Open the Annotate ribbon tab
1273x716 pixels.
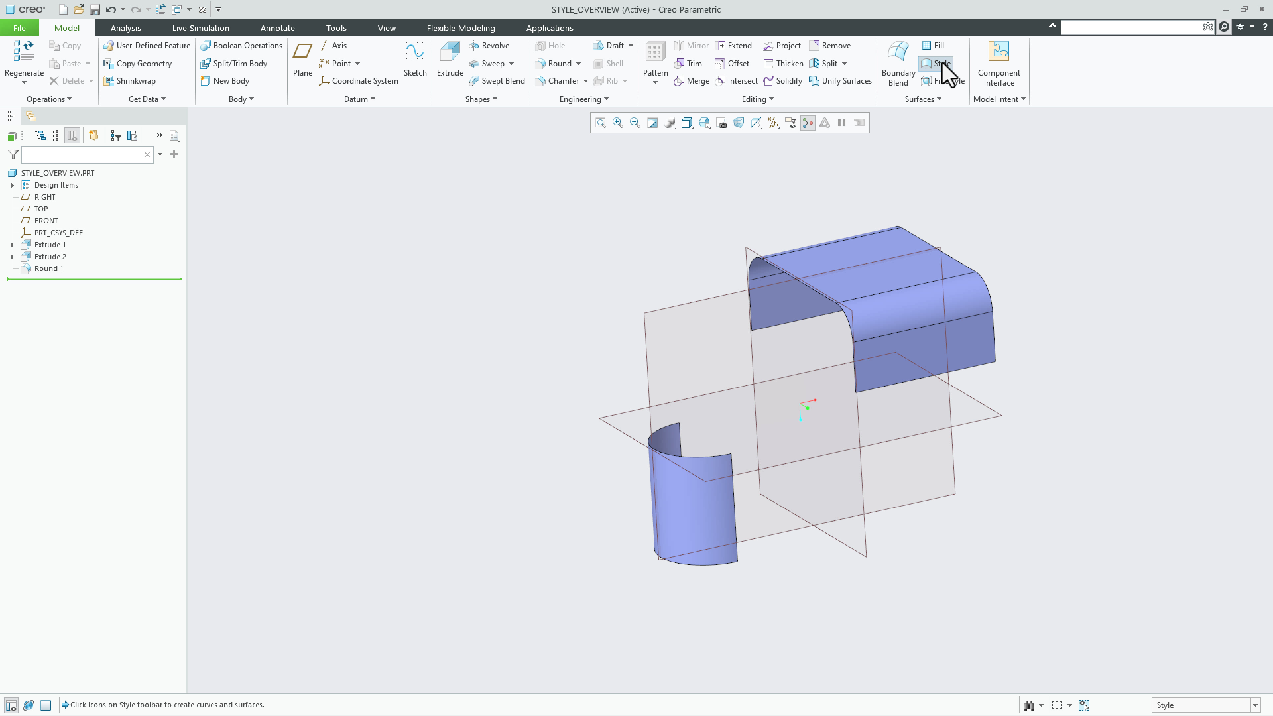(277, 28)
